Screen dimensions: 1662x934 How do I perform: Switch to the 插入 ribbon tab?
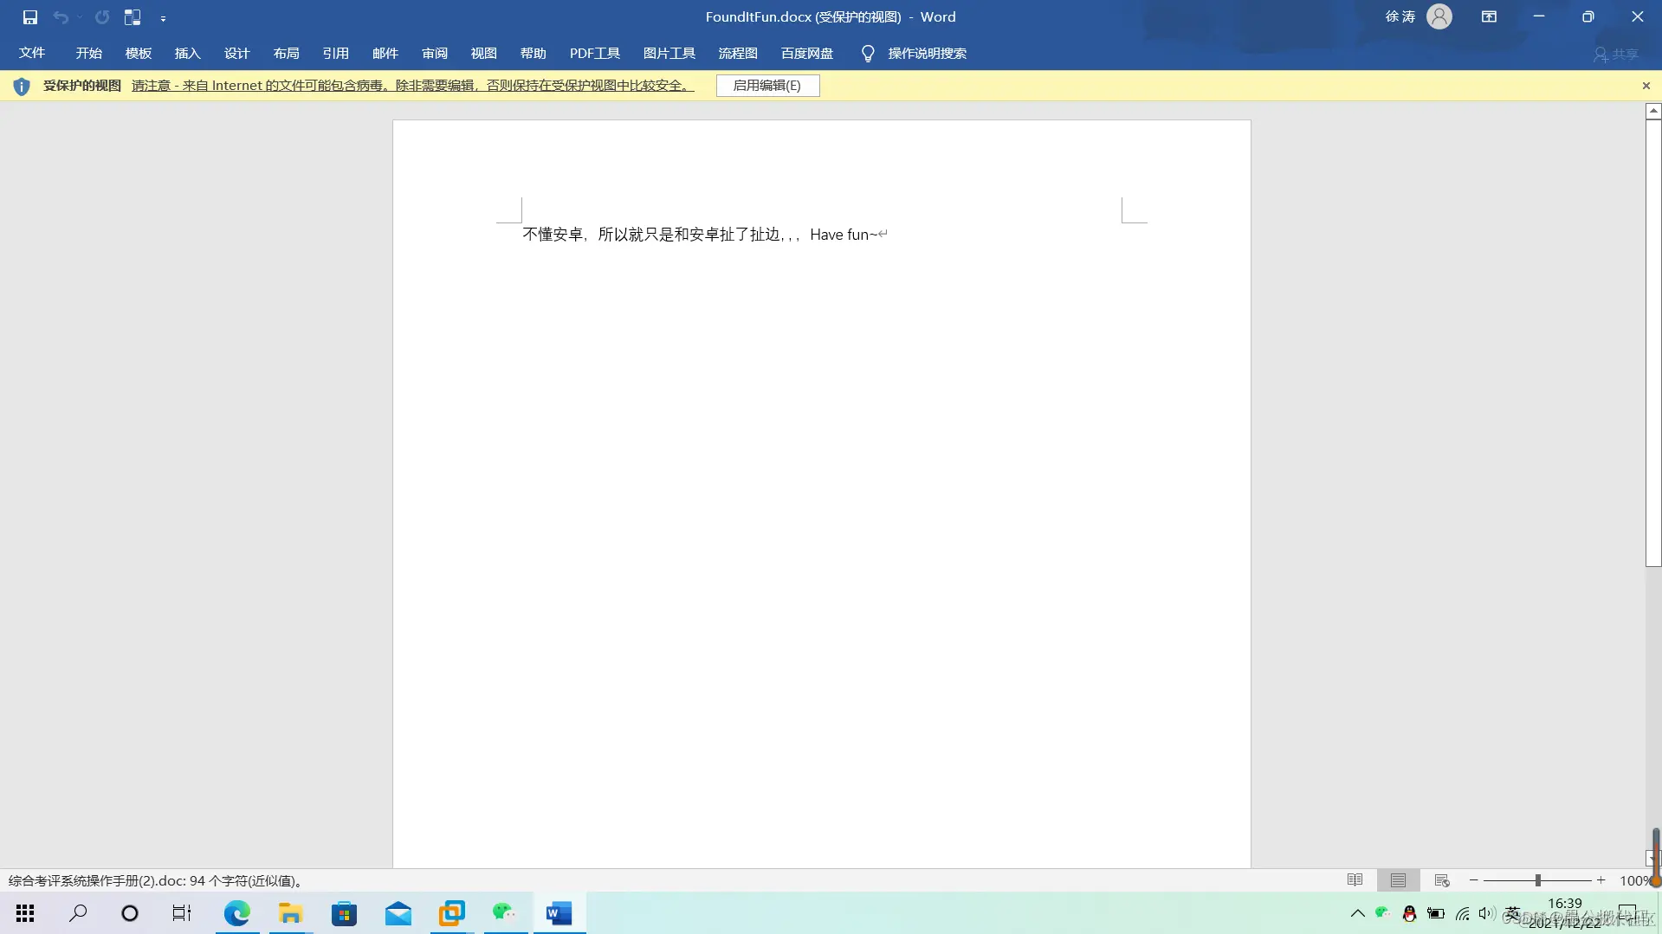pyautogui.click(x=187, y=53)
